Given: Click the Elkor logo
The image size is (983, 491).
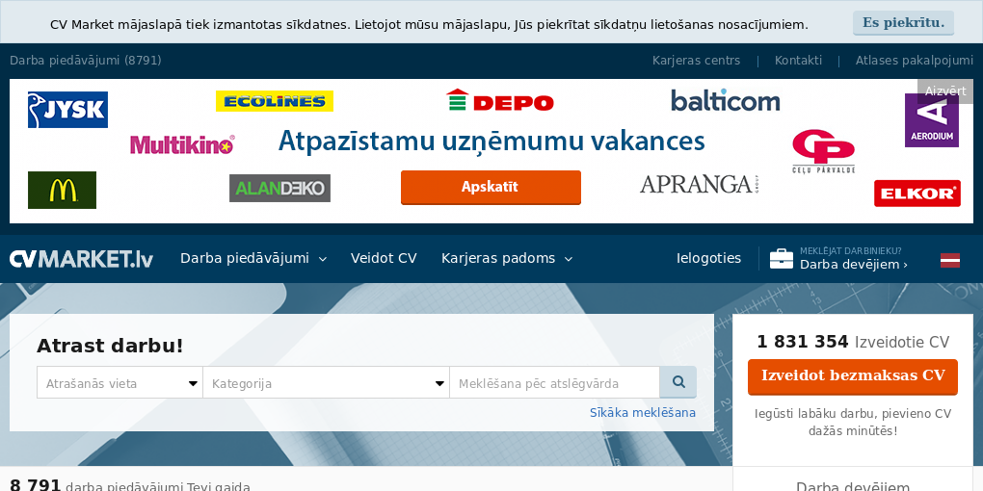Looking at the screenshot, I should [917, 194].
